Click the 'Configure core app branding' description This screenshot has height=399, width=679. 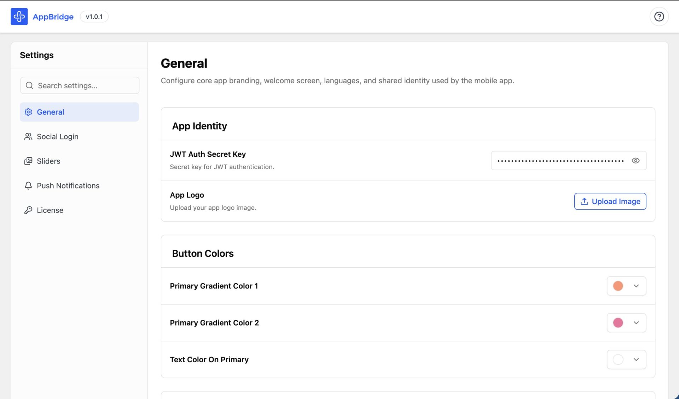337,81
